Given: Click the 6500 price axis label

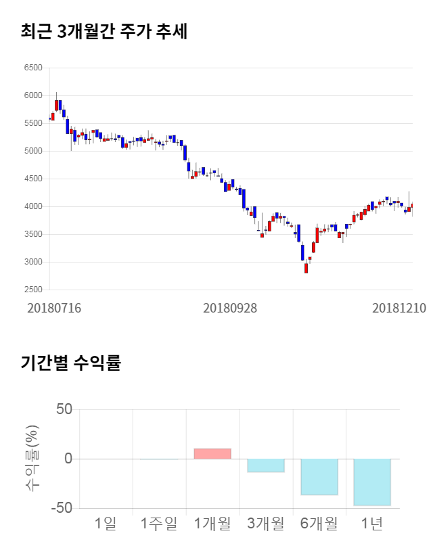Looking at the screenshot, I should coord(32,68).
